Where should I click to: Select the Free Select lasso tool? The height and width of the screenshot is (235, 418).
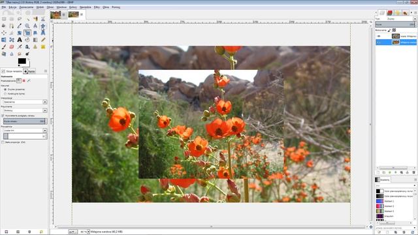point(20,19)
